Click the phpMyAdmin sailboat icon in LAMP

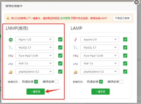click(76, 72)
